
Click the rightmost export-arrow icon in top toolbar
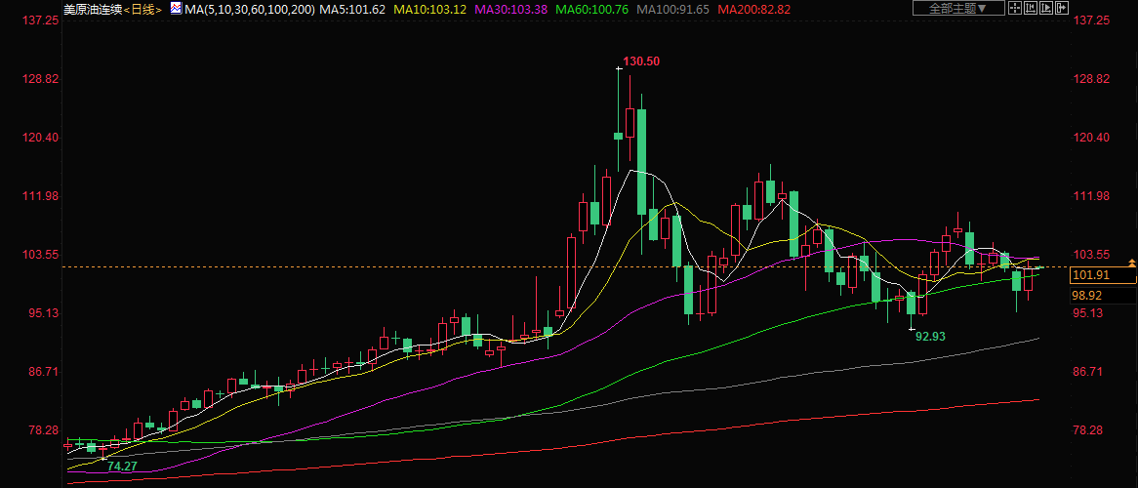click(1063, 8)
